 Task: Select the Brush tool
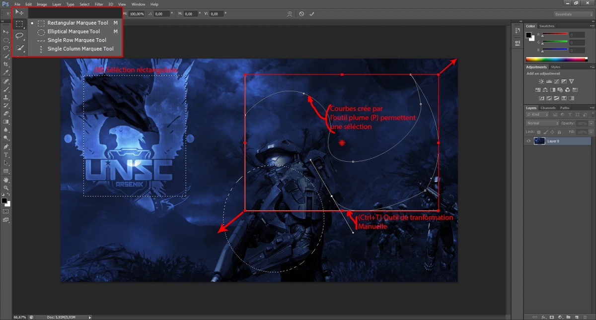[6, 89]
